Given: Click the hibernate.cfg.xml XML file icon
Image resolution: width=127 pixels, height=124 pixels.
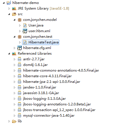Looking at the screenshot, I should (19, 48).
